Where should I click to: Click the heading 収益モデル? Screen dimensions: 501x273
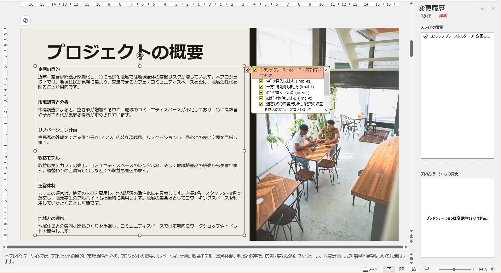[x=49, y=158]
